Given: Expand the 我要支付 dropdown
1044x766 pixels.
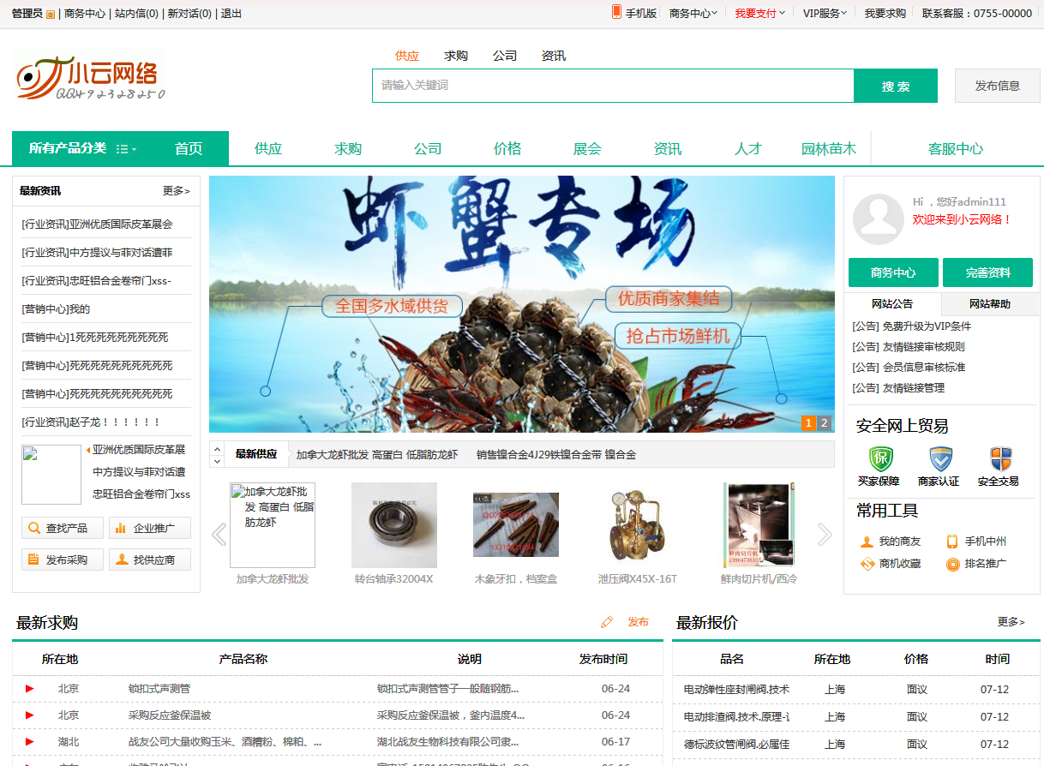Looking at the screenshot, I should (x=759, y=13).
